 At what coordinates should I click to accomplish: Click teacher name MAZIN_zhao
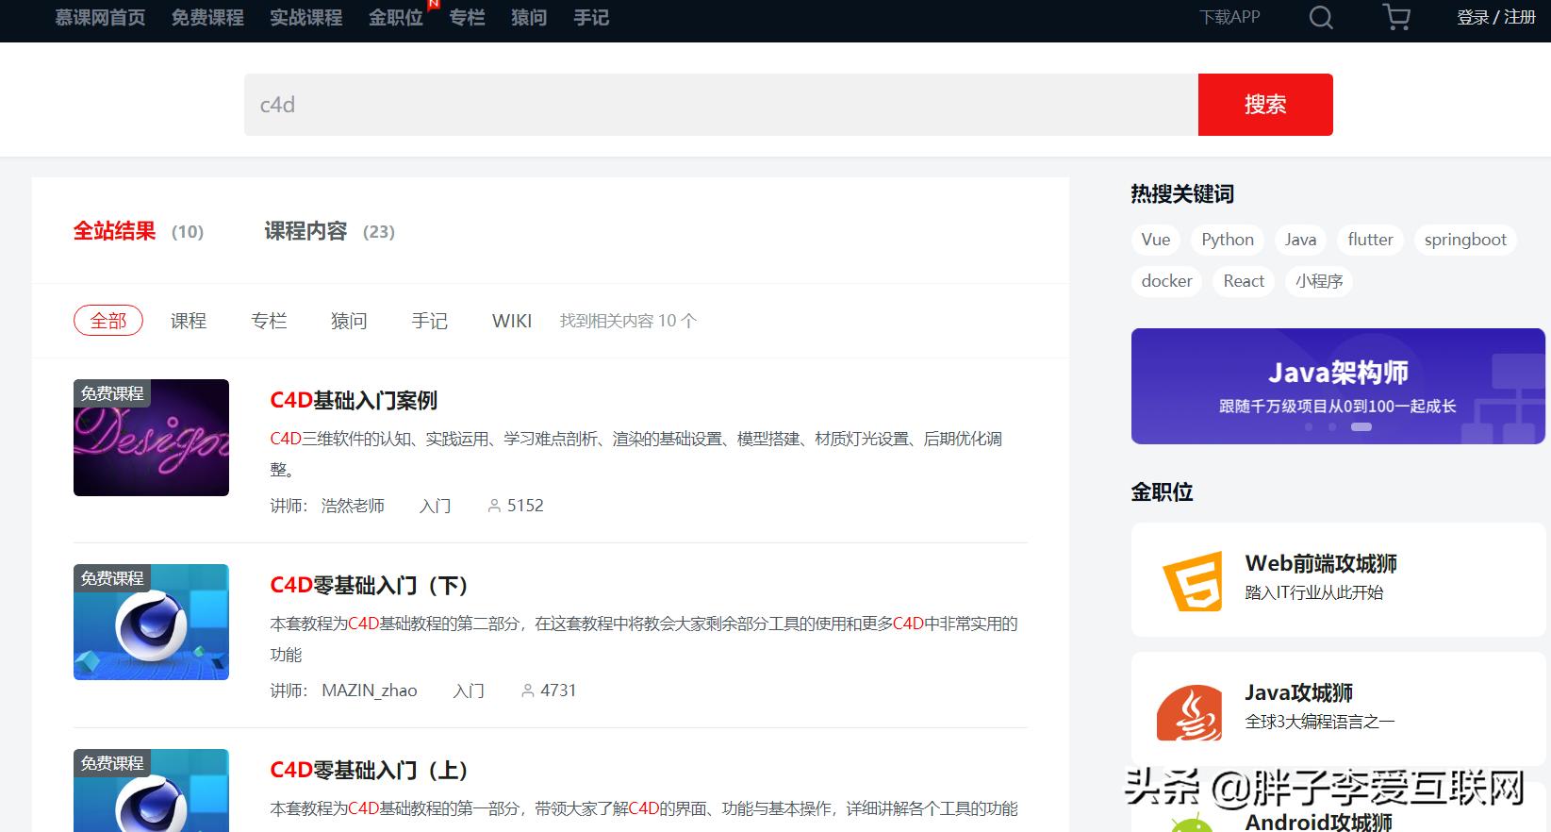(x=369, y=691)
